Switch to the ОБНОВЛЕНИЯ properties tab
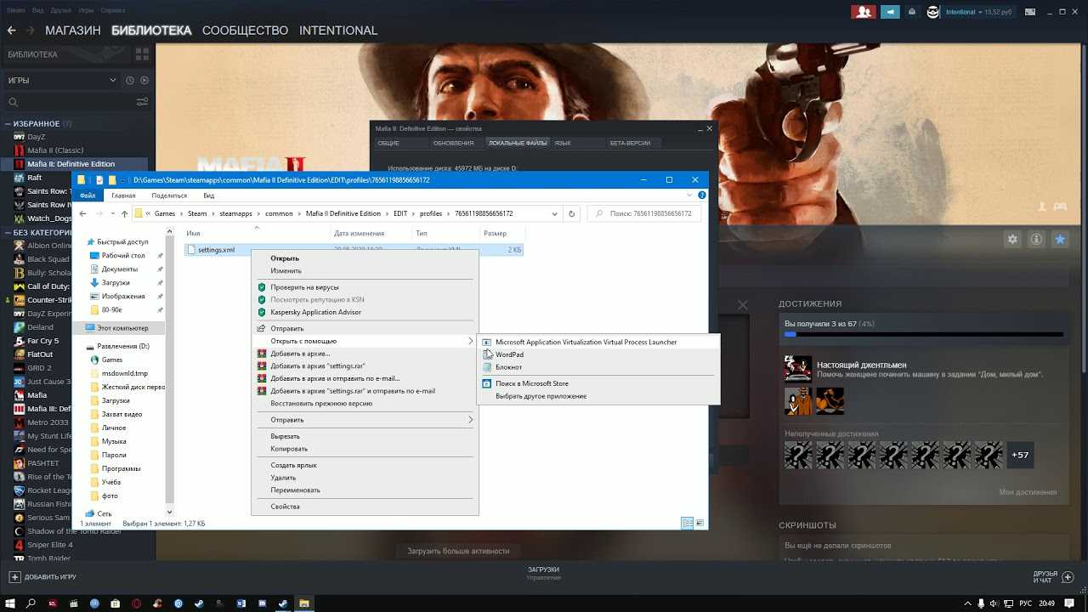1088x612 pixels. 453,143
